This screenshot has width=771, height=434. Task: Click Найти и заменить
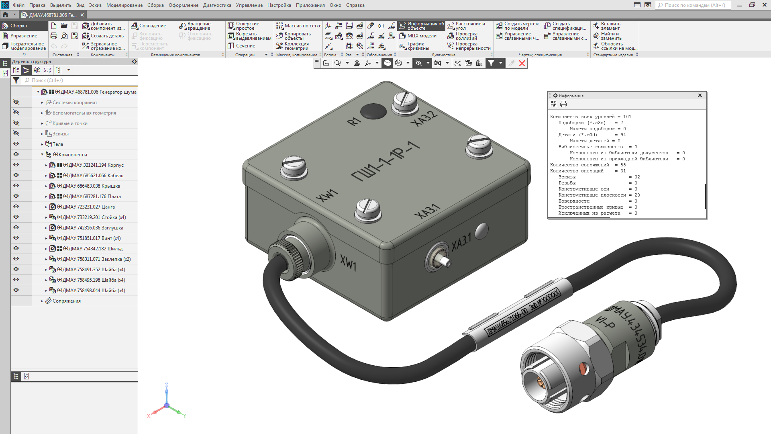(x=607, y=36)
